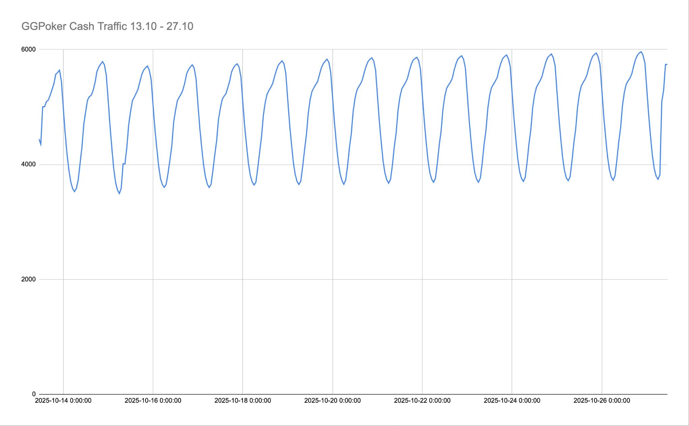Select the '6000' y-axis label
The width and height of the screenshot is (689, 426).
[28, 49]
